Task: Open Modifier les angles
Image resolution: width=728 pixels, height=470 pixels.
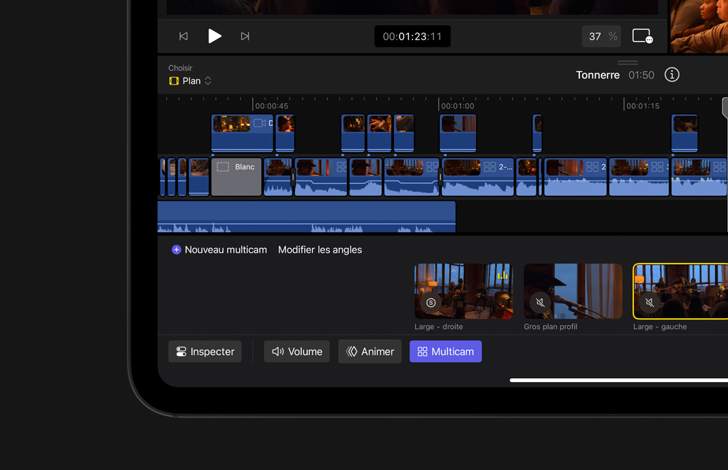Action: [320, 249]
